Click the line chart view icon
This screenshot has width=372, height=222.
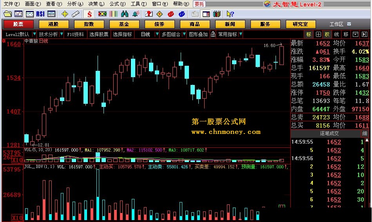(x=18, y=14)
